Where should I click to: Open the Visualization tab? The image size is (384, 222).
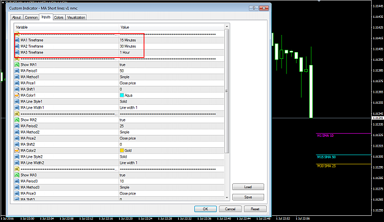pos(76,17)
